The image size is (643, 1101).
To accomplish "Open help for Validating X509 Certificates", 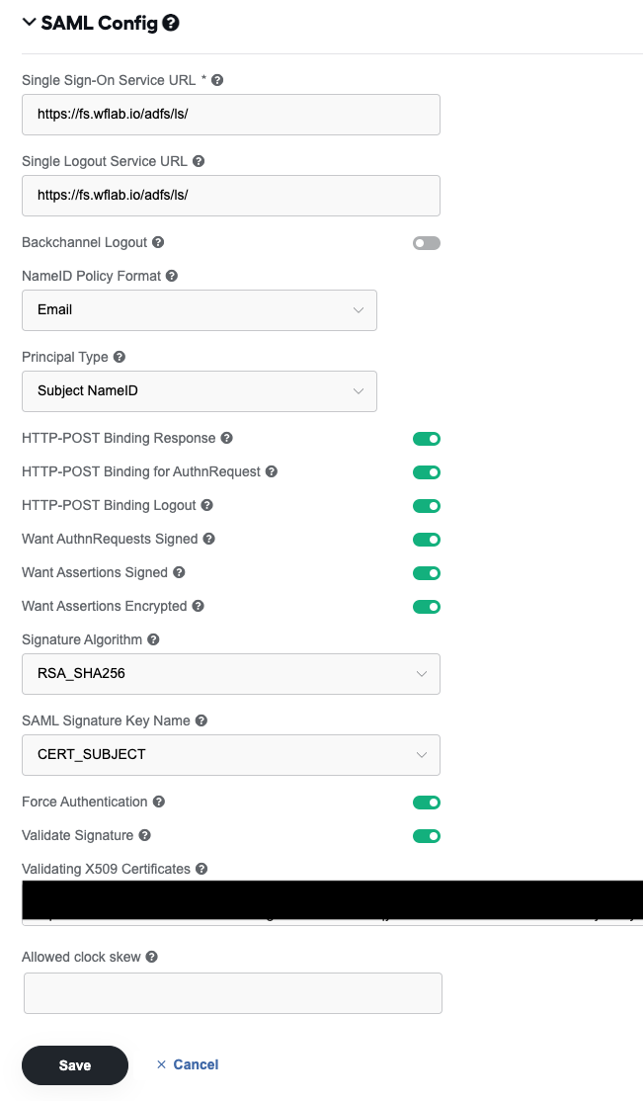I will click(201, 869).
